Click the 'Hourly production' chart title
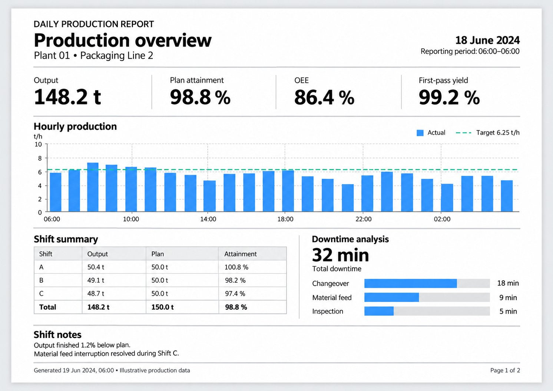Screen dimensions: 553x391 (75, 126)
